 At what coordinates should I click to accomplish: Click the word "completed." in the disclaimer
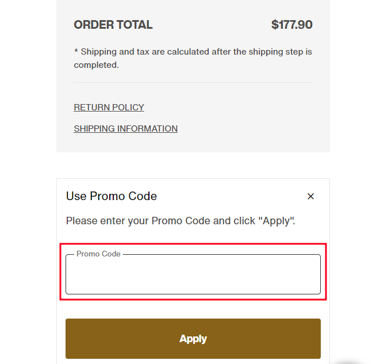tap(97, 65)
